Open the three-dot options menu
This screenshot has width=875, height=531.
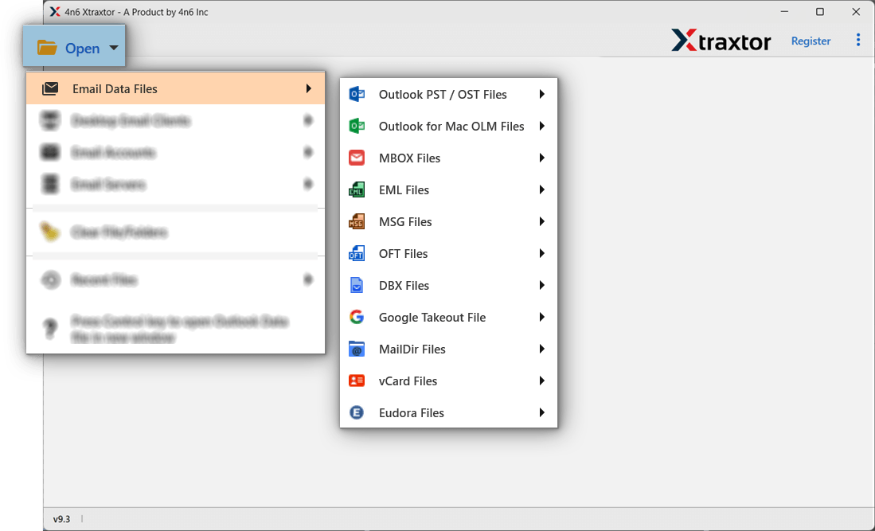(858, 39)
